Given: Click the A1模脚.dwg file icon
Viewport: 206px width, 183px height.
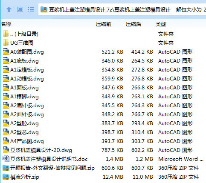Looking at the screenshot, I should (x=6, y=96).
